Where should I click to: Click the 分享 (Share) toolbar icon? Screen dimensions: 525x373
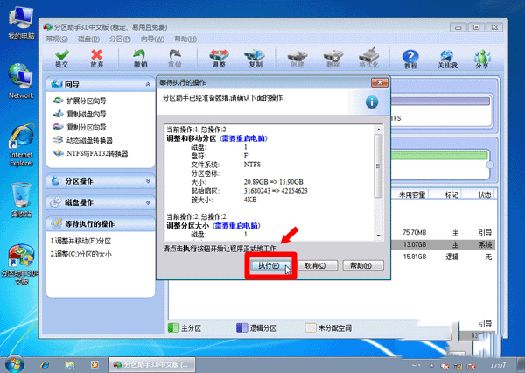click(x=482, y=60)
